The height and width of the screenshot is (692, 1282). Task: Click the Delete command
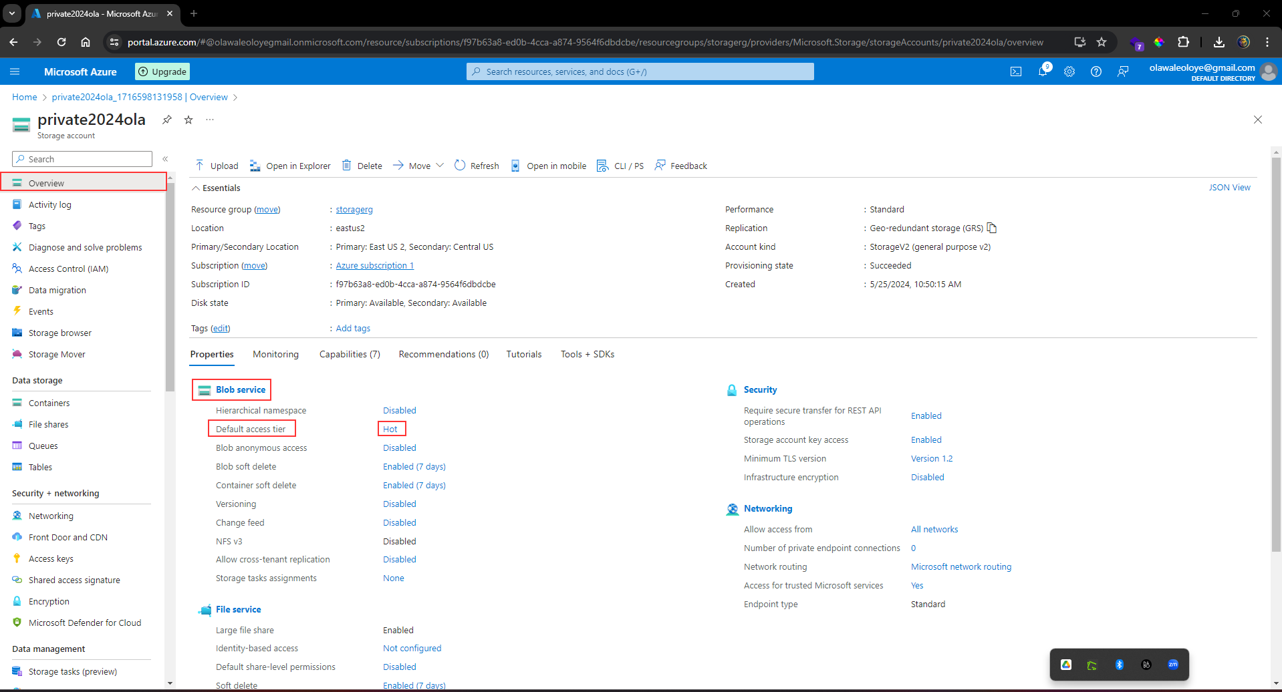click(x=362, y=166)
